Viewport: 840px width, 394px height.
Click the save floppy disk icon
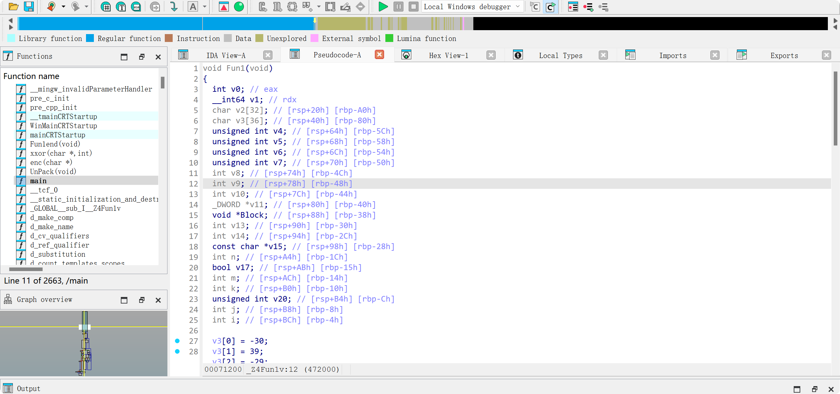(x=29, y=7)
